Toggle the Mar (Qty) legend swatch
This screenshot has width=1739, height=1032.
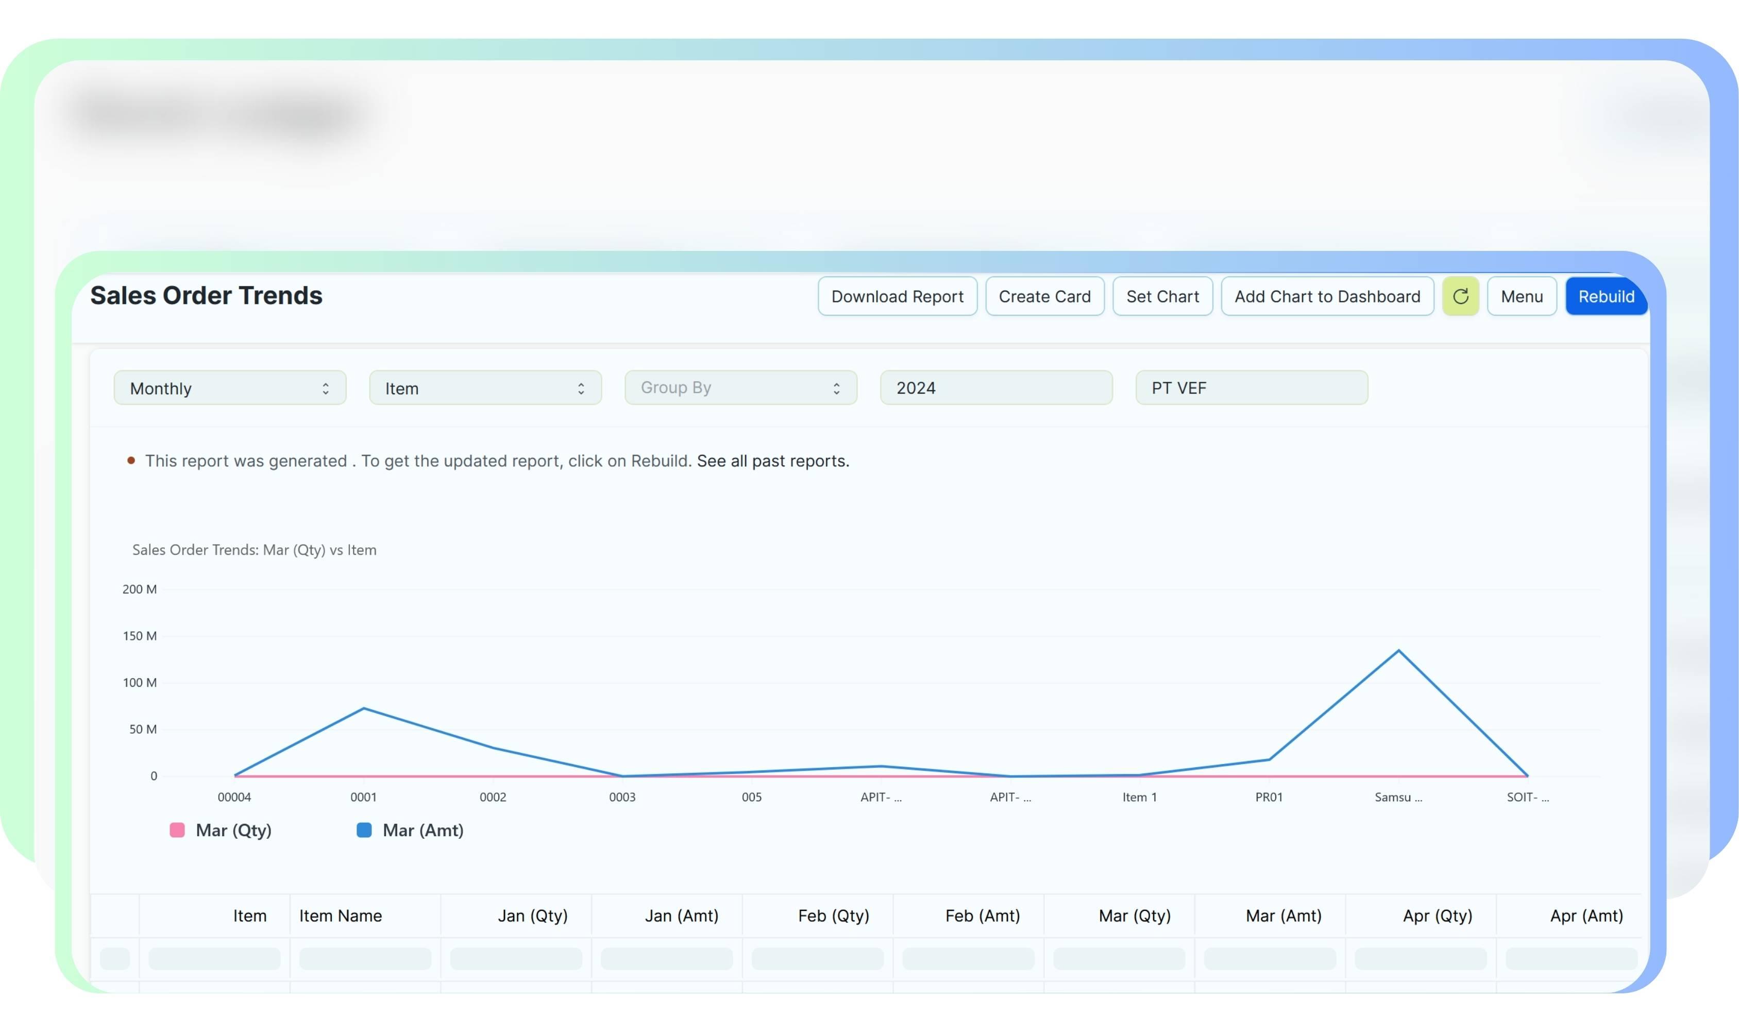[177, 830]
